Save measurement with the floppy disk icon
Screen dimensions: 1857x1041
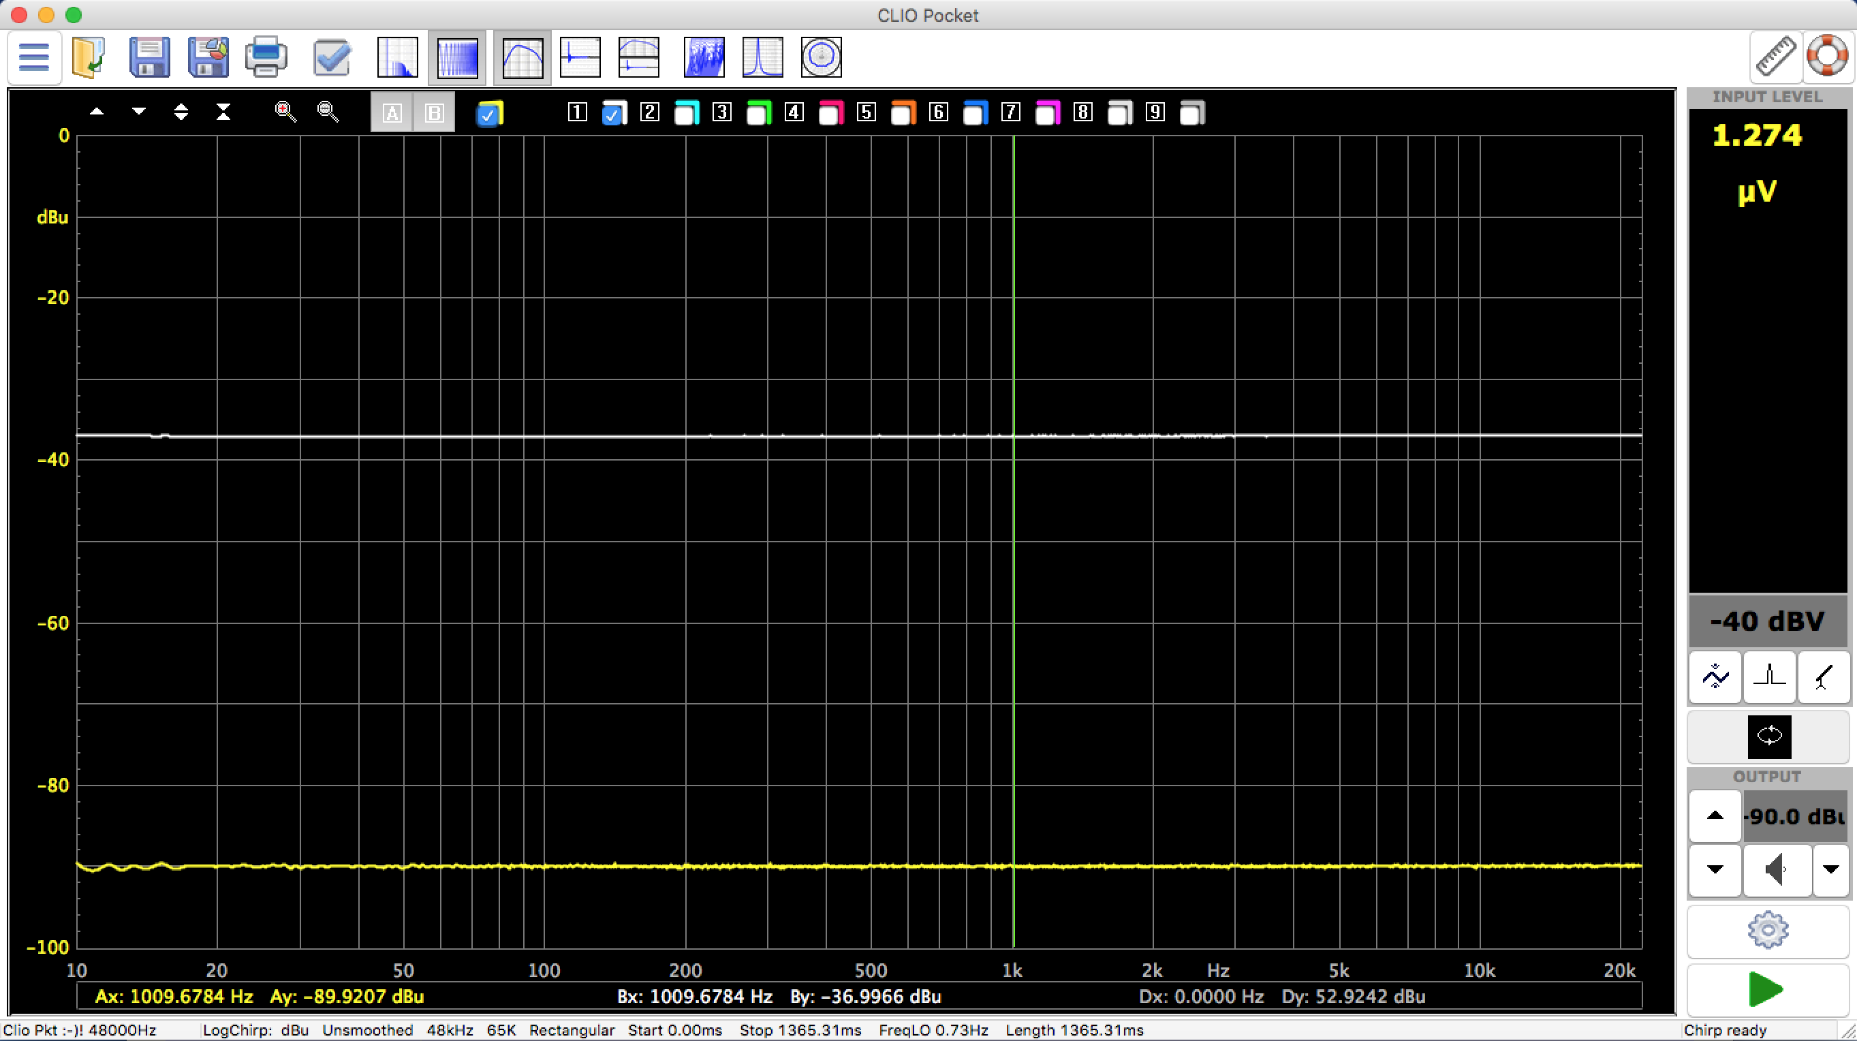pyautogui.click(x=149, y=57)
